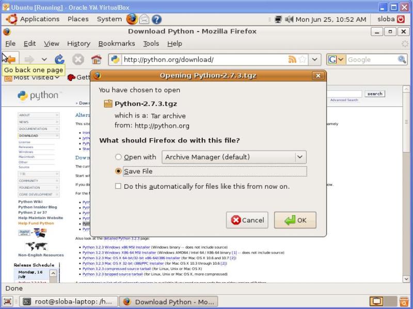Image resolution: width=413 pixels, height=309 pixels.
Task: Open Python 3.2.3 Windows x86 MSI Installer link
Action: (x=116, y=247)
